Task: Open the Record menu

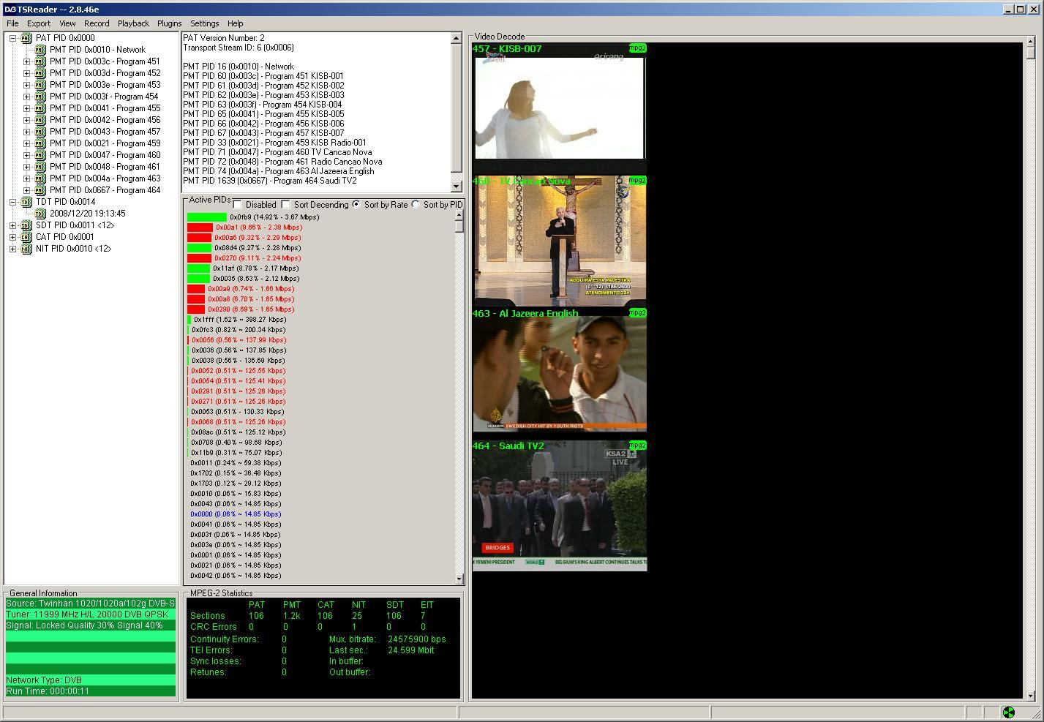Action: point(97,23)
